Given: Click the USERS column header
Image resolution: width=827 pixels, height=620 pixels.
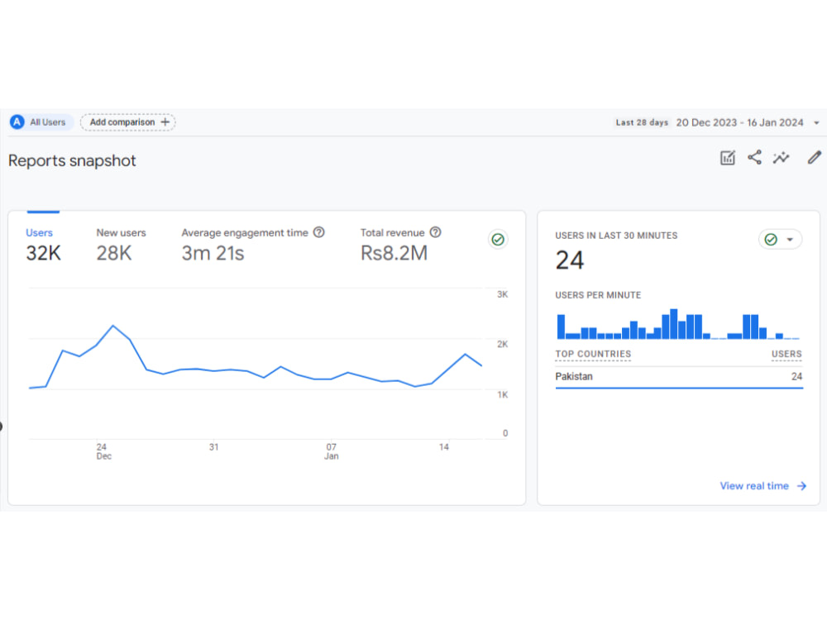Looking at the screenshot, I should pos(786,355).
